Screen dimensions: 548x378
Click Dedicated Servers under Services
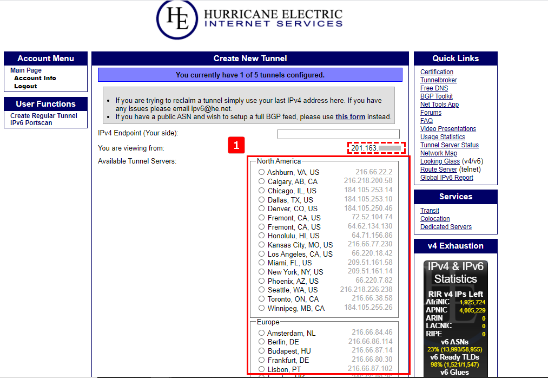tap(446, 227)
